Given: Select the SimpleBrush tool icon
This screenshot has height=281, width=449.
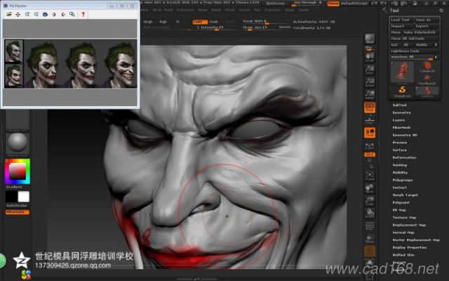Looking at the screenshot, I should [402, 91].
